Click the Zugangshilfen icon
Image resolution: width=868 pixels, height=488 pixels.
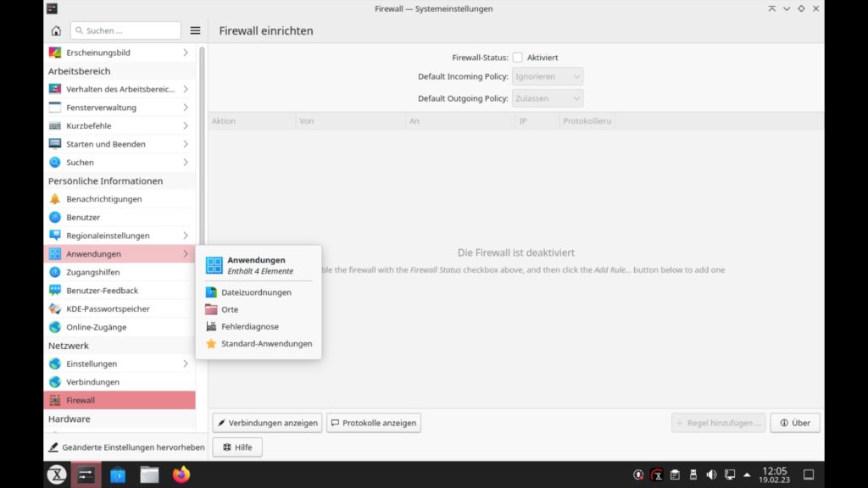tap(55, 272)
